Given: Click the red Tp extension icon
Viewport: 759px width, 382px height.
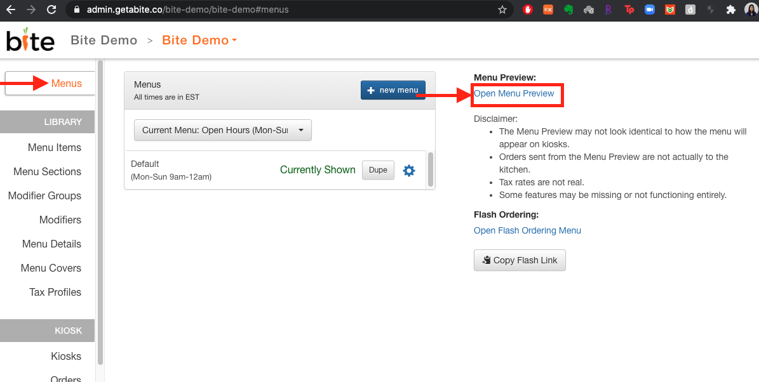Looking at the screenshot, I should [629, 10].
